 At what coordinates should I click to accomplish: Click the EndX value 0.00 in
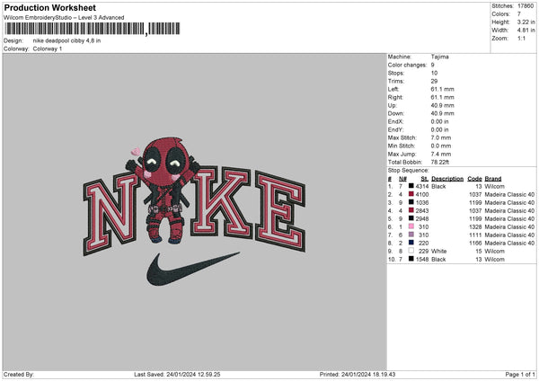coord(439,121)
